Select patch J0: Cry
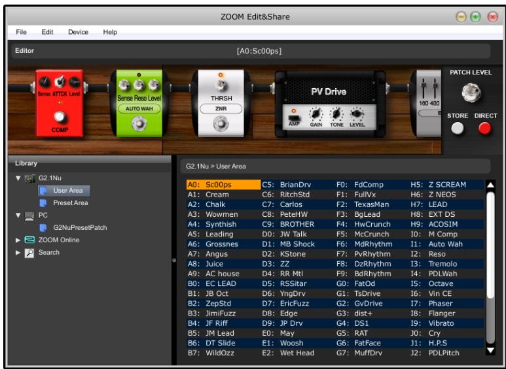The image size is (506, 369). pos(446,333)
